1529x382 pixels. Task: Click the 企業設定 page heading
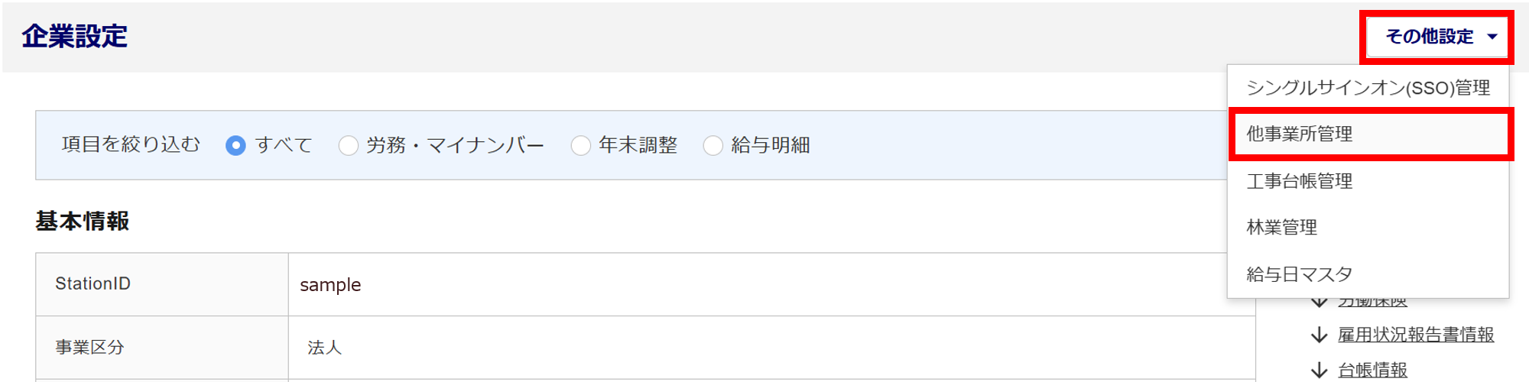(x=75, y=37)
